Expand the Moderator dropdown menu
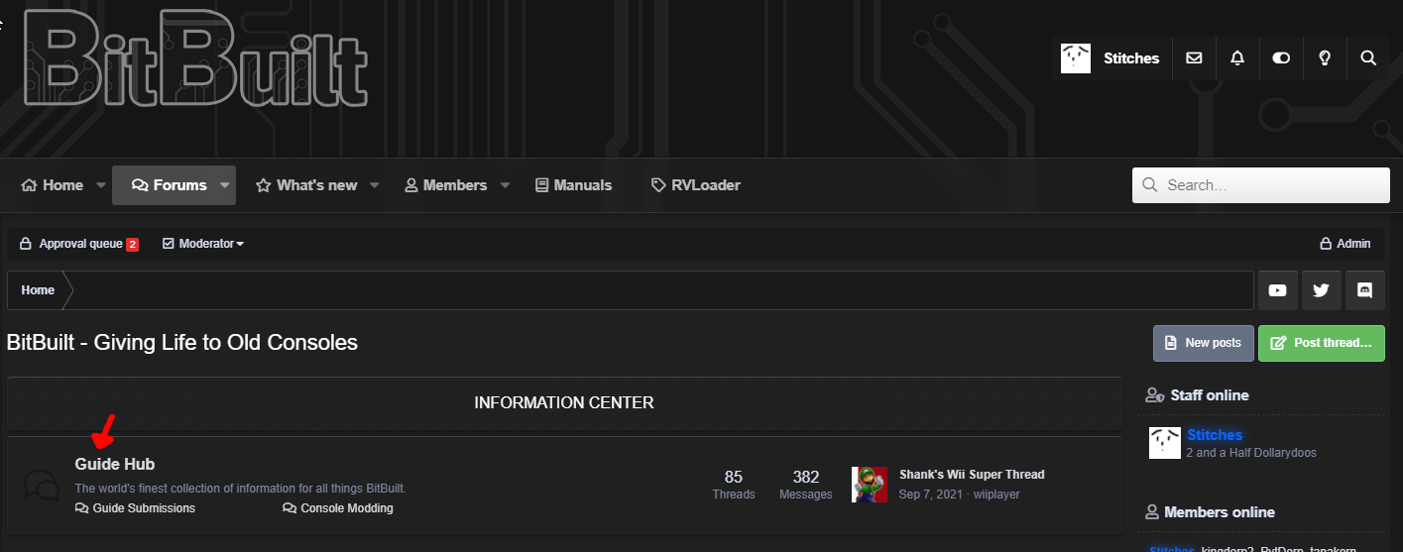The width and height of the screenshot is (1403, 552). (x=203, y=244)
